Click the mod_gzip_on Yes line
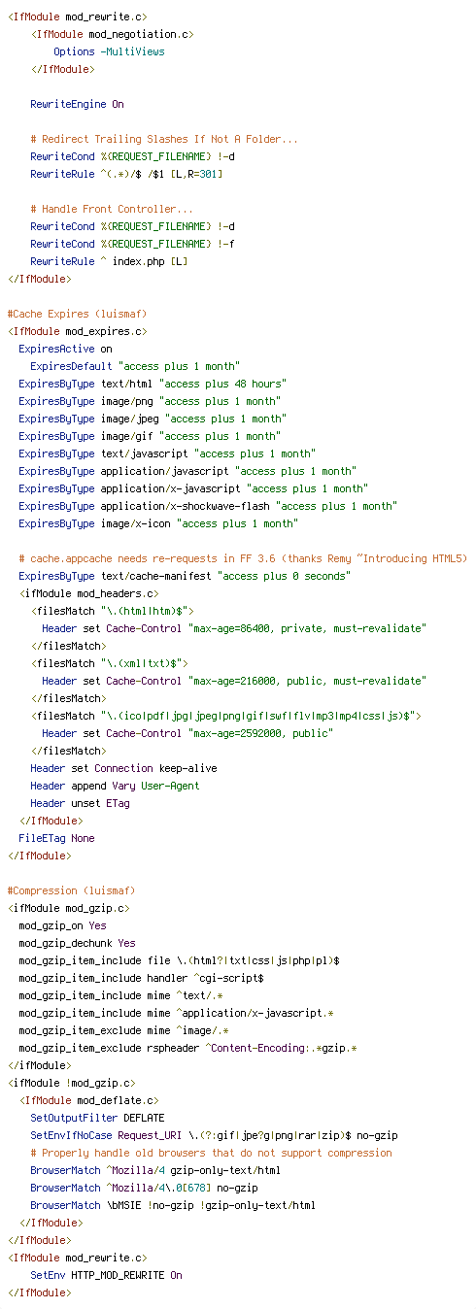 (62, 925)
